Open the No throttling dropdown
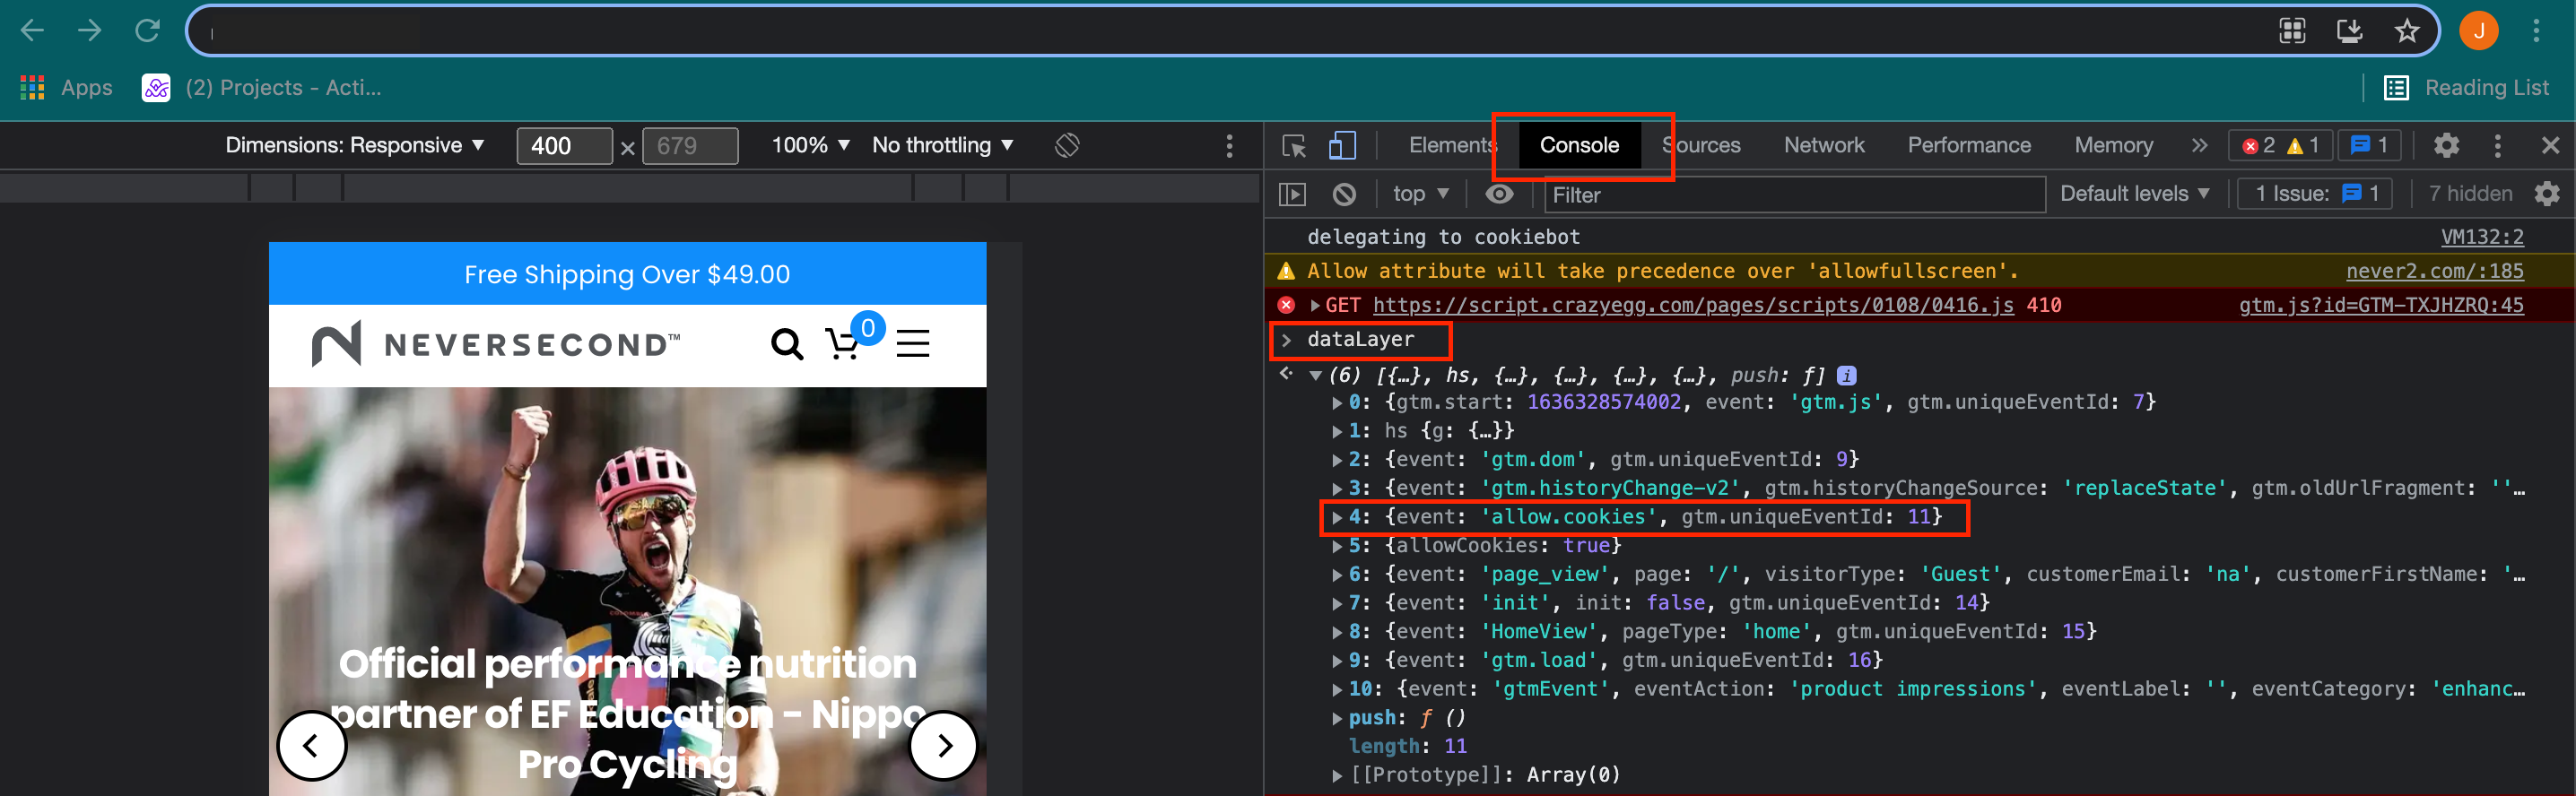This screenshot has width=2576, height=796. coord(942,146)
